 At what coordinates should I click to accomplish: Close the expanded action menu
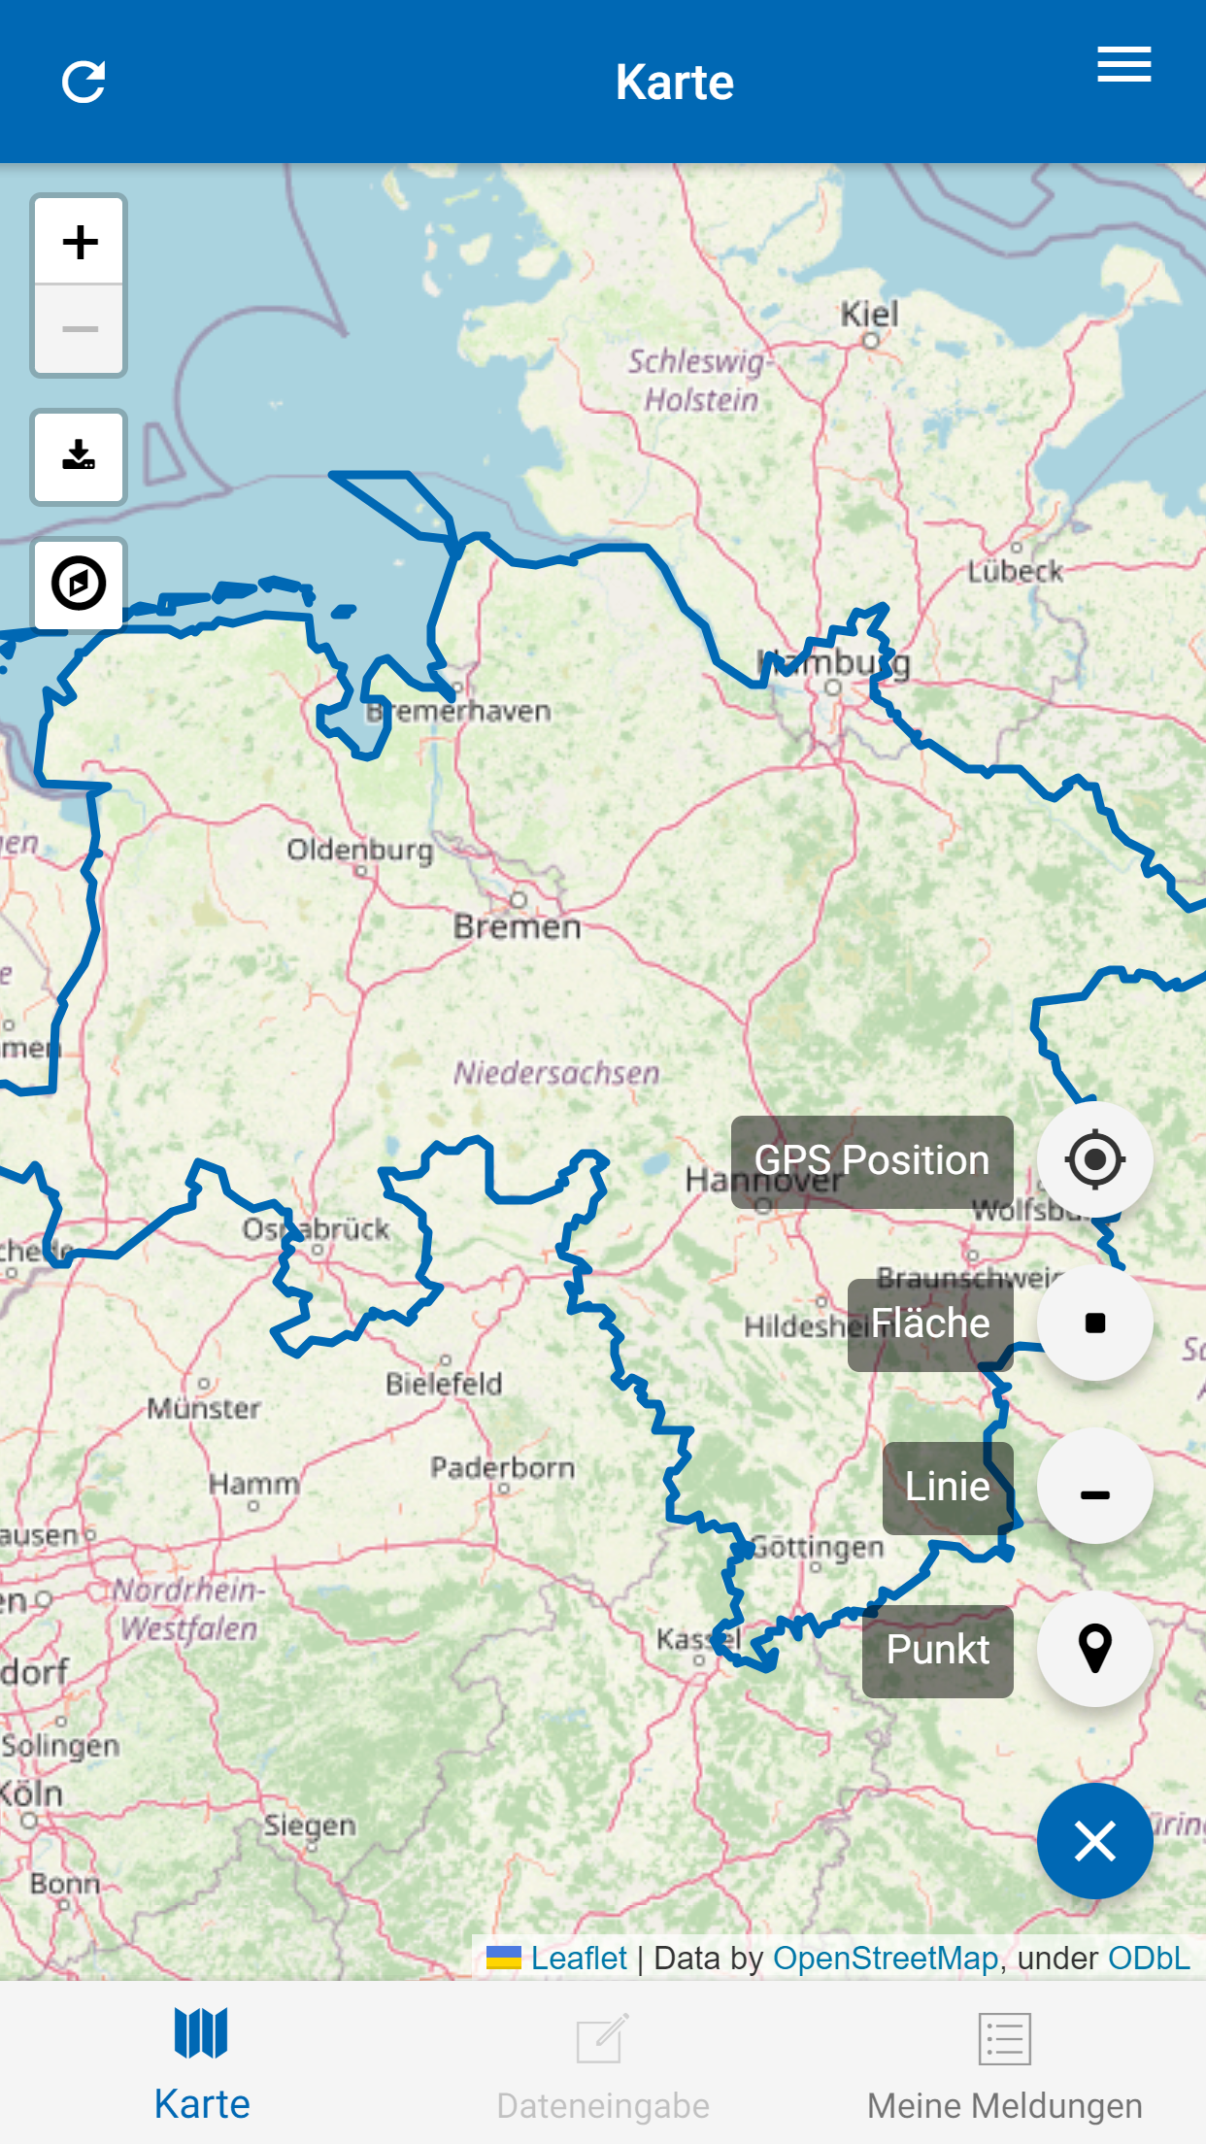[x=1094, y=1841]
